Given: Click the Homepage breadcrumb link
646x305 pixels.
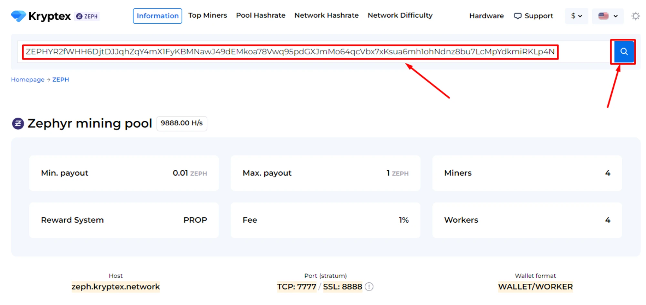Looking at the screenshot, I should coord(27,79).
